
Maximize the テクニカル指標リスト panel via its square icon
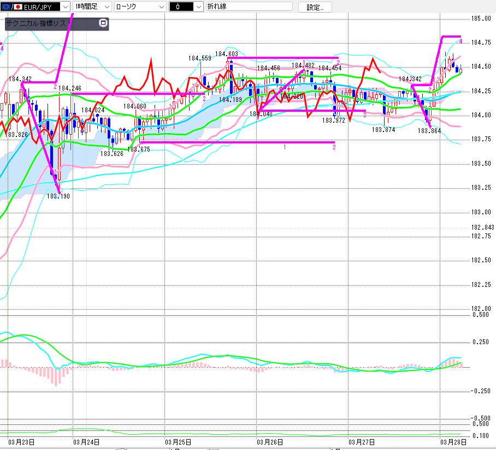pyautogui.click(x=102, y=23)
